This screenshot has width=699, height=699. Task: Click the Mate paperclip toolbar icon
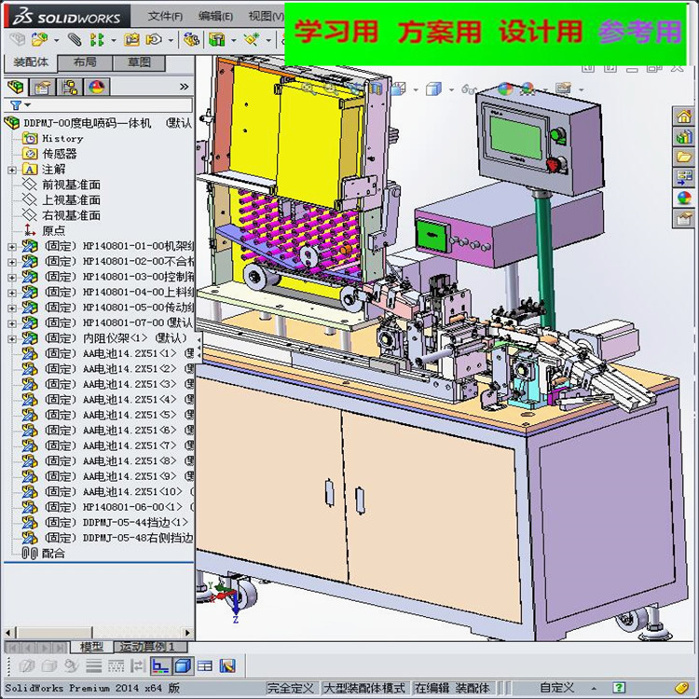75,40
